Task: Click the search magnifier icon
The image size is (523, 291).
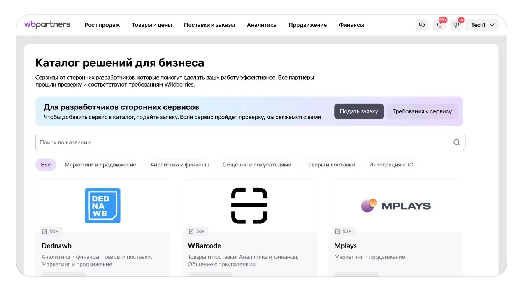Action: pos(456,142)
